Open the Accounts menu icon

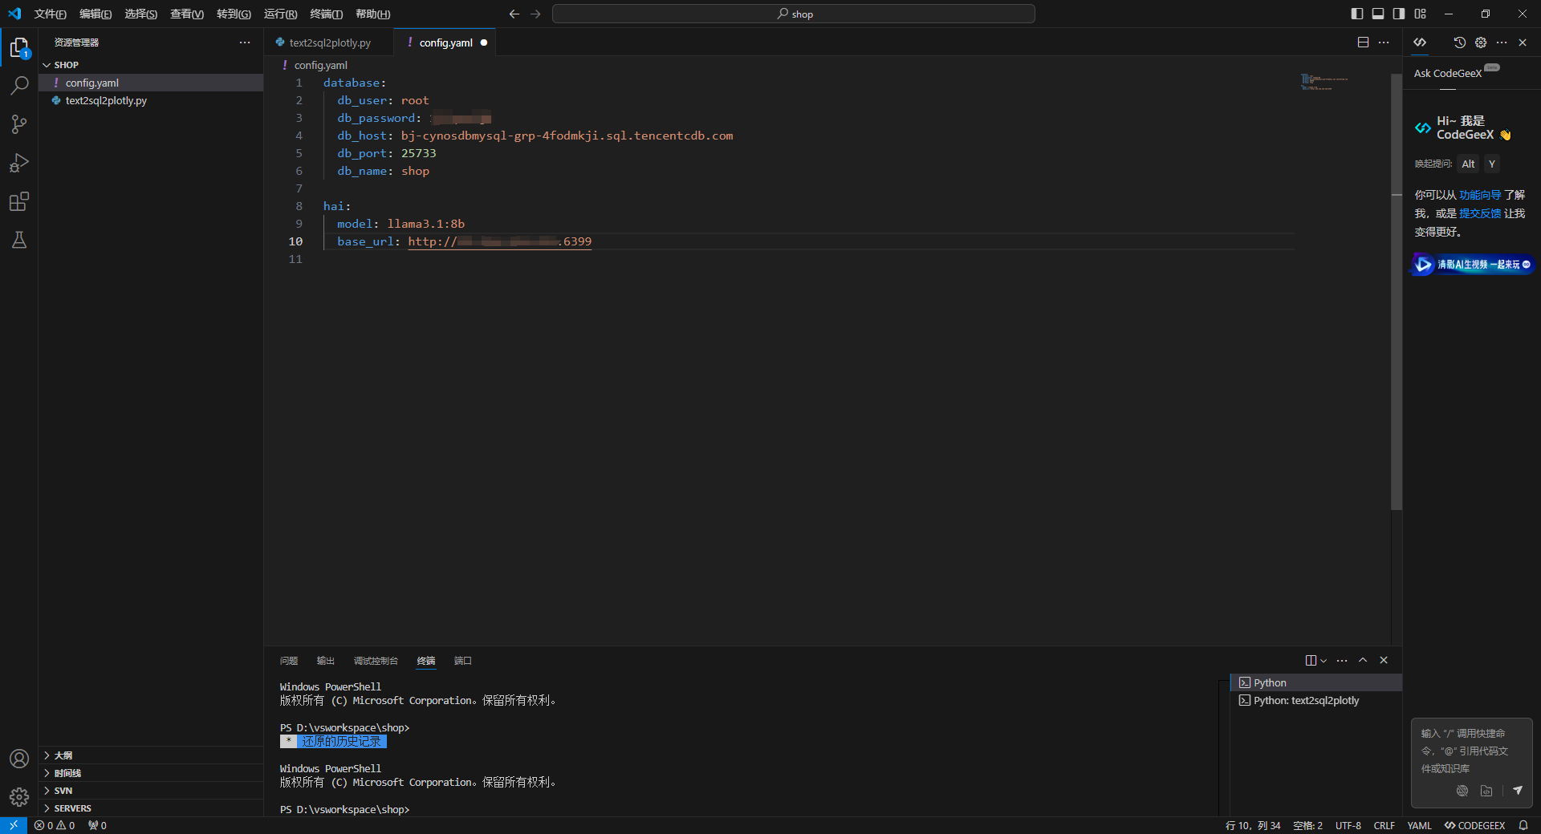[19, 759]
